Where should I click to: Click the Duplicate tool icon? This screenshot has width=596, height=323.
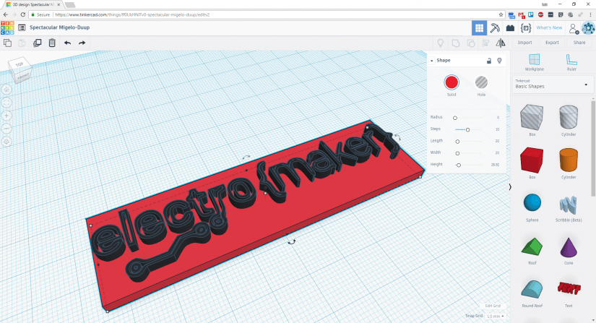[x=37, y=43]
